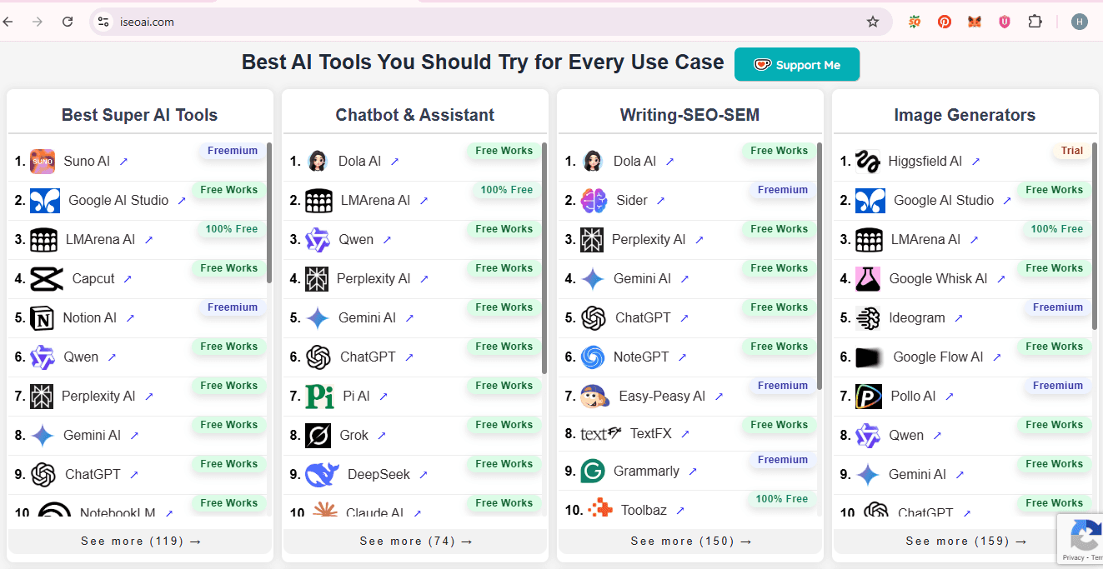Open the browser extensions puzzle icon
1103x569 pixels.
(1035, 22)
